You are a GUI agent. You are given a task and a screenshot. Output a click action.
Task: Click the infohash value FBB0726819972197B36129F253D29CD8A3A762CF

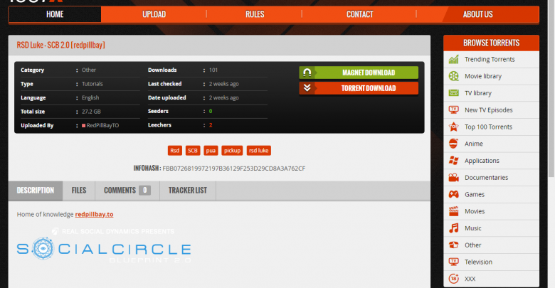[233, 169]
